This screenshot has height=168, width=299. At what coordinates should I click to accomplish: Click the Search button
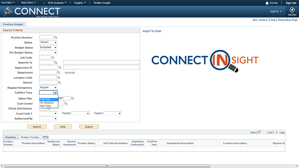click(37, 126)
